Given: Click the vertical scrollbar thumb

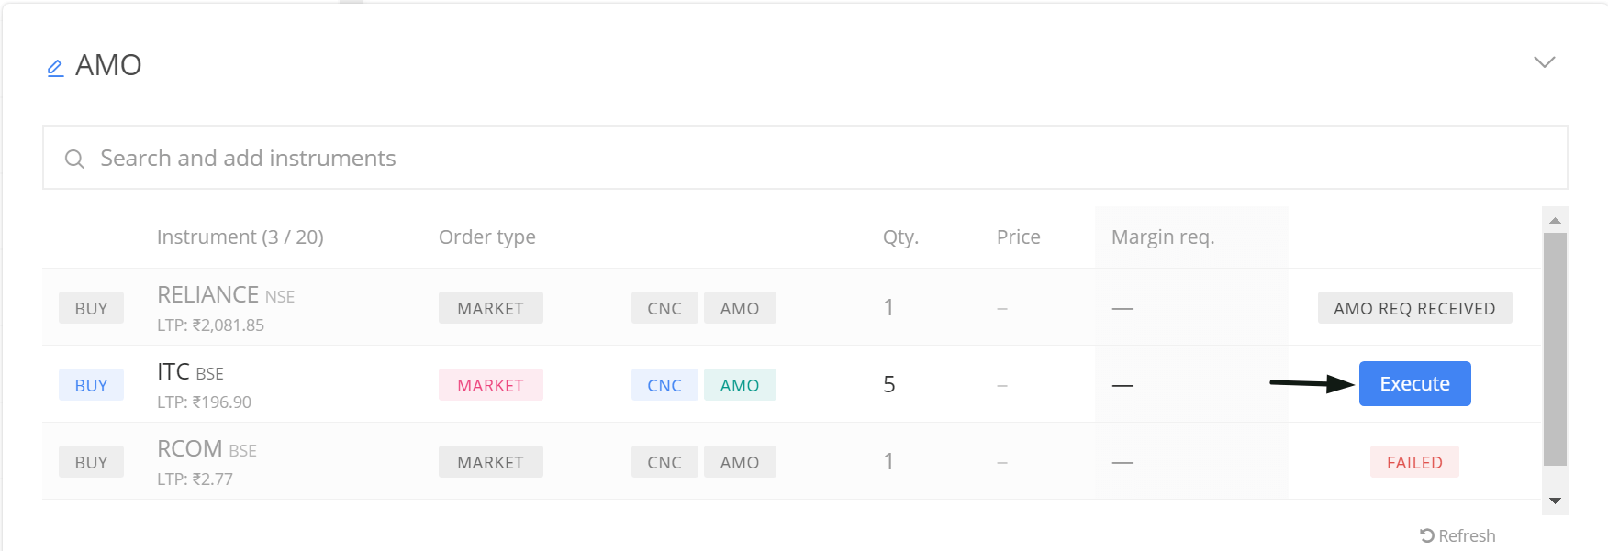Looking at the screenshot, I should (1555, 349).
